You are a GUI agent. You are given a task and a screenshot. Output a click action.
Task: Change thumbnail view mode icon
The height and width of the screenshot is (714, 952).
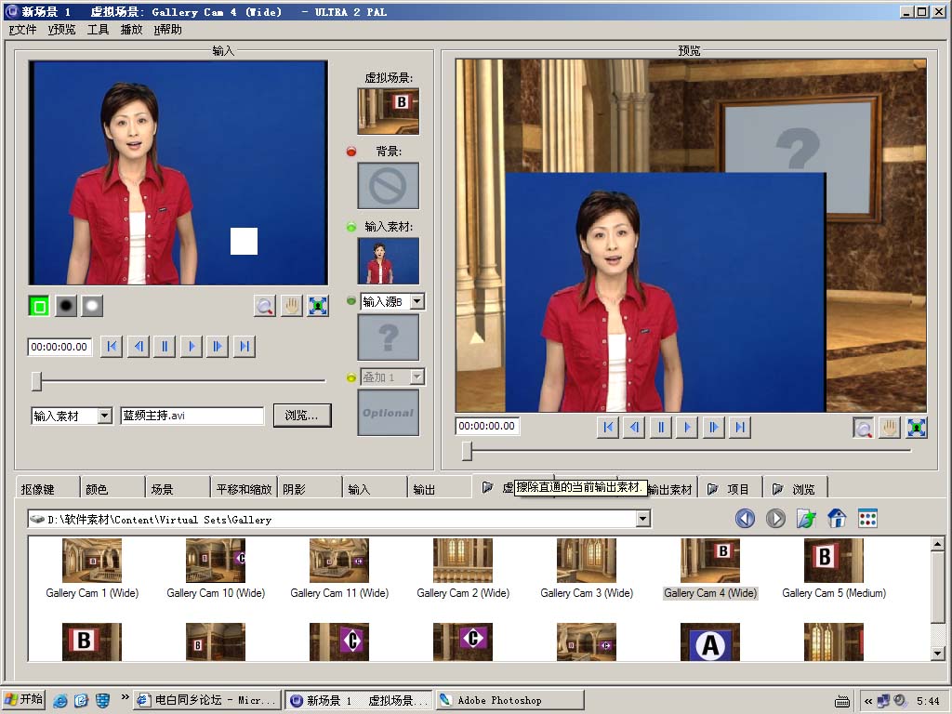pyautogui.click(x=867, y=519)
